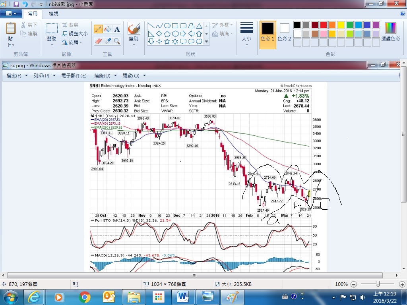The width and height of the screenshot is (407, 305).
Task: Open the Rotate dropdown
Action: click(x=72, y=42)
